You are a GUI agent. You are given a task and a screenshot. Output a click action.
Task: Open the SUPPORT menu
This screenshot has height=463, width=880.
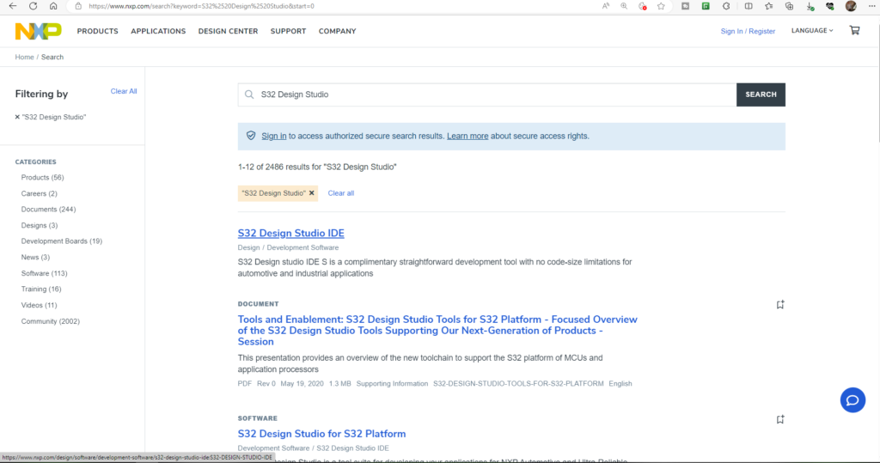pos(288,31)
